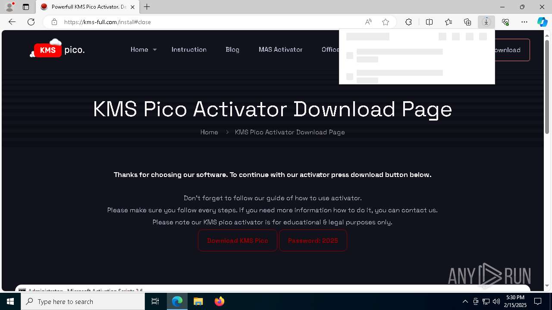Click the Home breadcrumb link
Viewport: 552px width, 310px height.
209,132
